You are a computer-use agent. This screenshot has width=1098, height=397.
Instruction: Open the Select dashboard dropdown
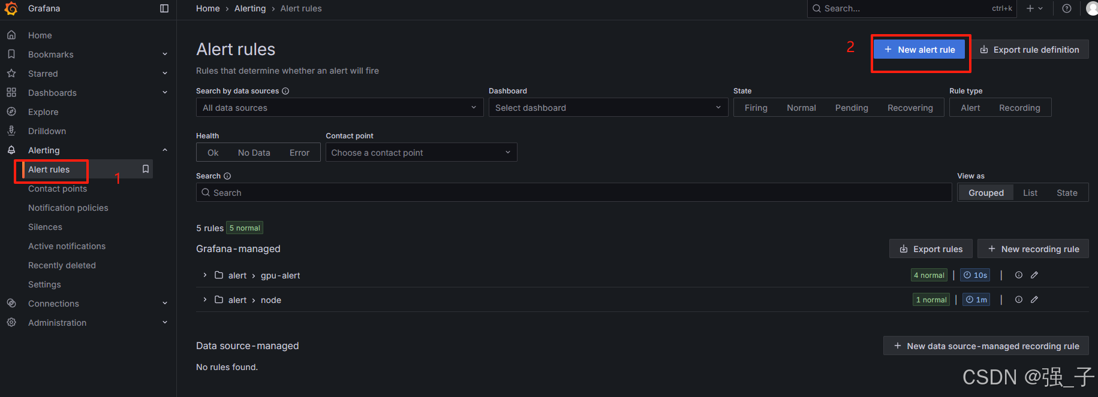click(608, 108)
